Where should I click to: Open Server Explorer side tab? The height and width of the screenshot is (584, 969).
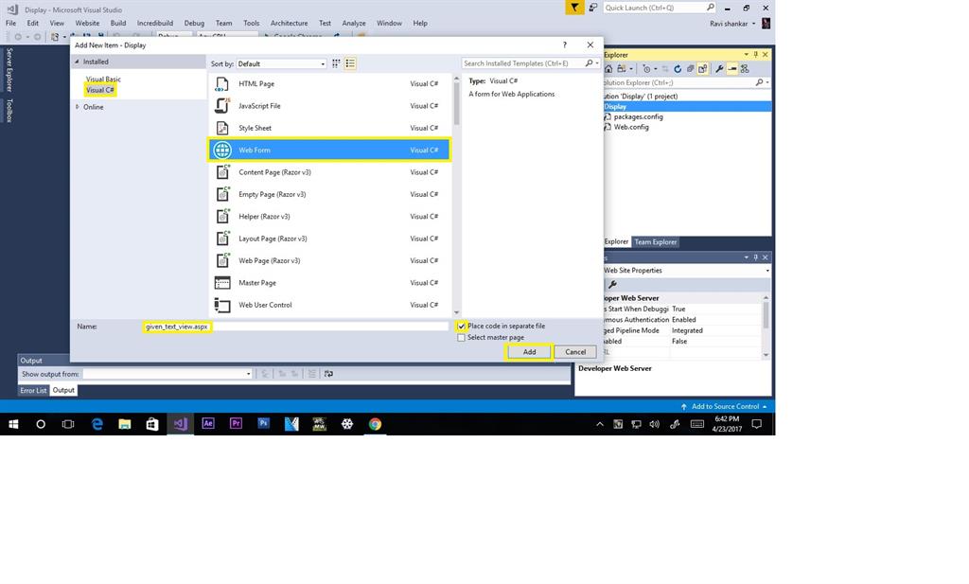click(x=9, y=69)
